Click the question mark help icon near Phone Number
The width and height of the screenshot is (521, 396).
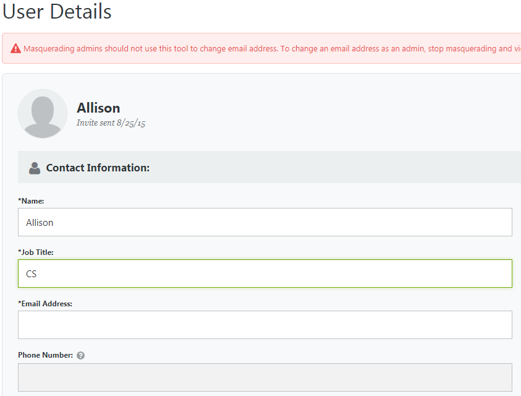(81, 355)
